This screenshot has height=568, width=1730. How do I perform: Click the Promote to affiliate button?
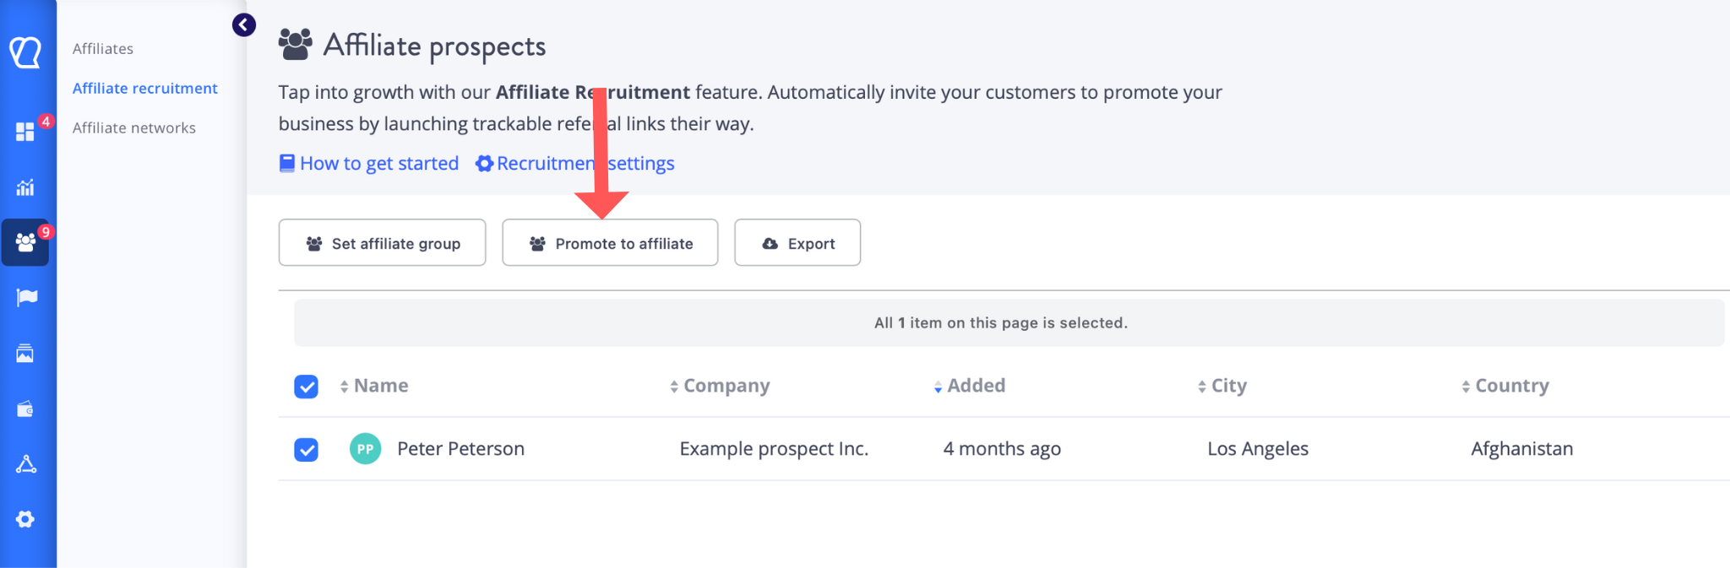coord(610,243)
